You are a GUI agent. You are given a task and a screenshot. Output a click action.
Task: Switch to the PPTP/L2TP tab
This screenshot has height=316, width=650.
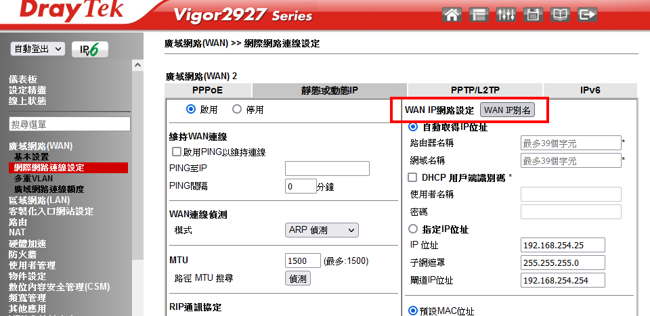pyautogui.click(x=475, y=90)
